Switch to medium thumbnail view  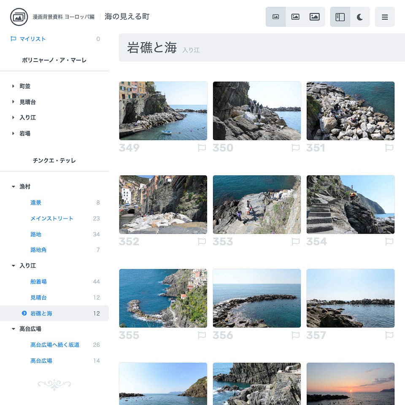click(295, 17)
